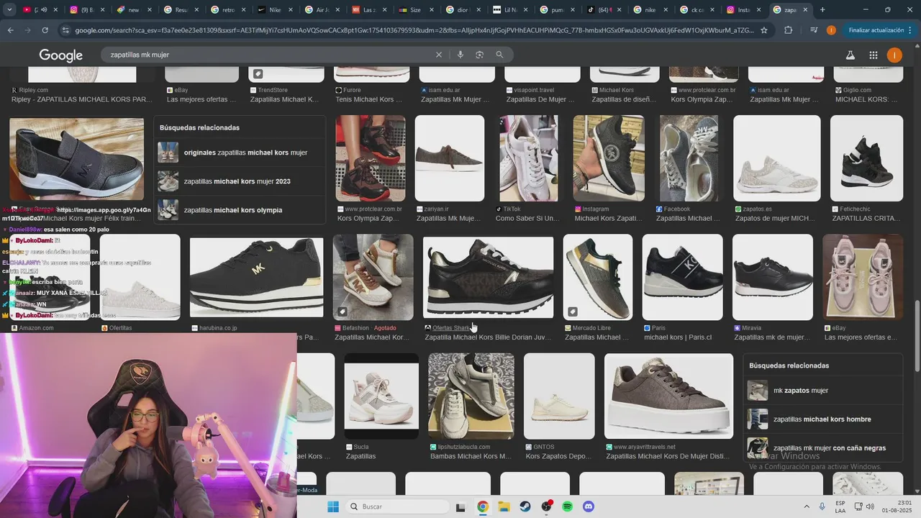Open the Facebook Zapatillas Michael result image
Screen dimensions: 921x518
tap(689, 158)
